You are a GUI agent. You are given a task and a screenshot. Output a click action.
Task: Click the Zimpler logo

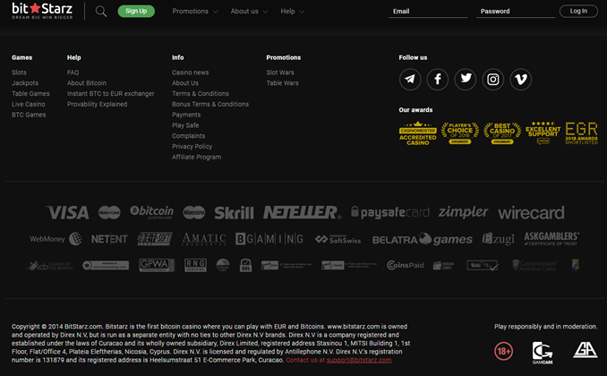click(x=463, y=212)
